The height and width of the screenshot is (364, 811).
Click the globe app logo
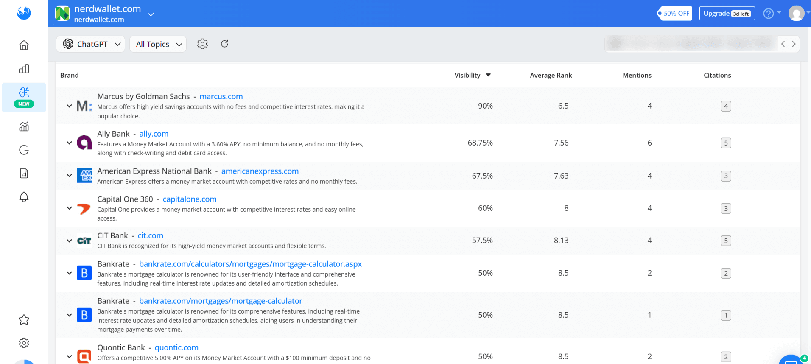24,13
